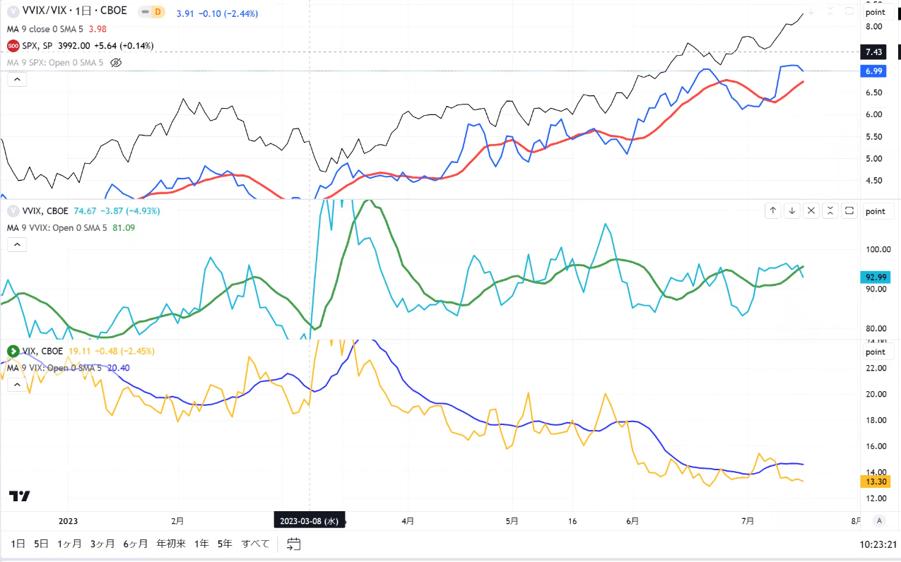Select the 1年 time range
Viewport: 901px width, 562px height.
pyautogui.click(x=201, y=544)
